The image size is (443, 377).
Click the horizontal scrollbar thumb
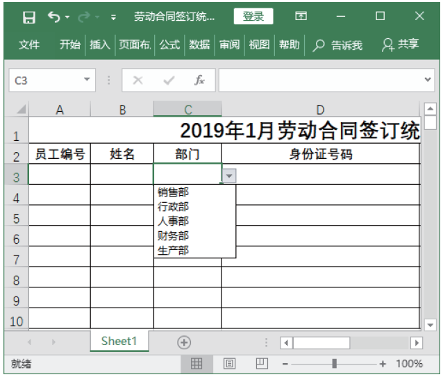pos(321,343)
